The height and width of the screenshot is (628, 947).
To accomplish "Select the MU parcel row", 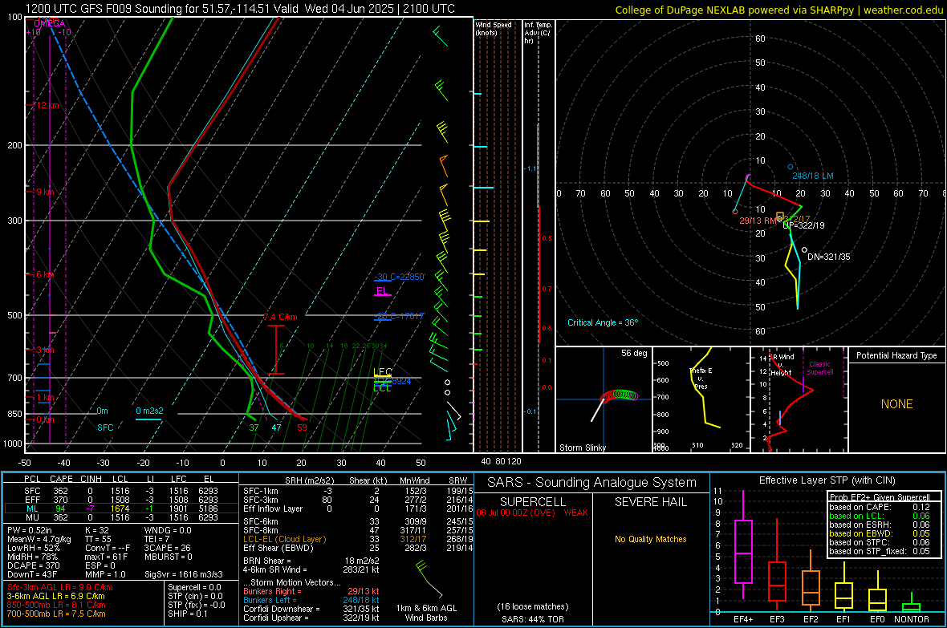I will [121, 517].
